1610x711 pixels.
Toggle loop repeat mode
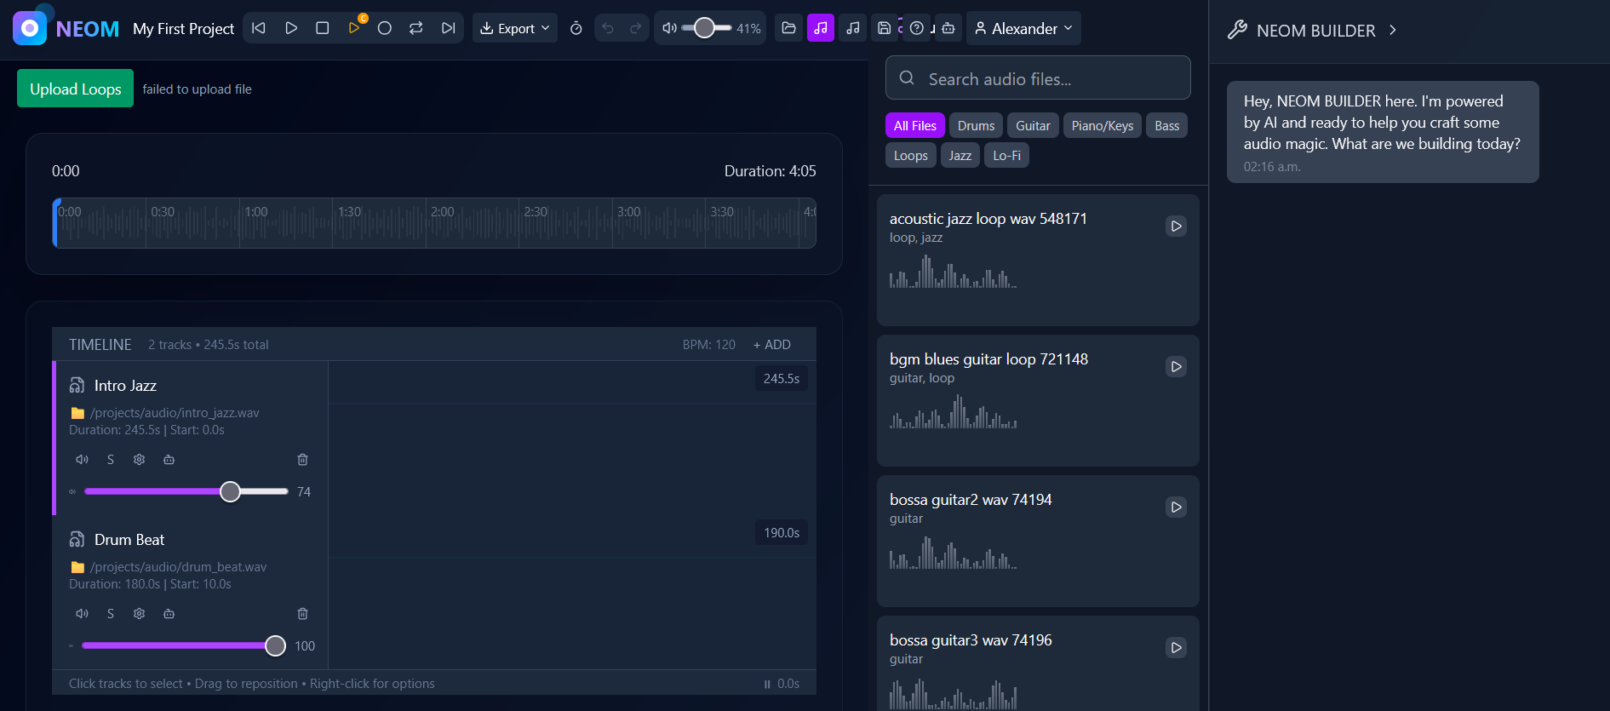(416, 28)
